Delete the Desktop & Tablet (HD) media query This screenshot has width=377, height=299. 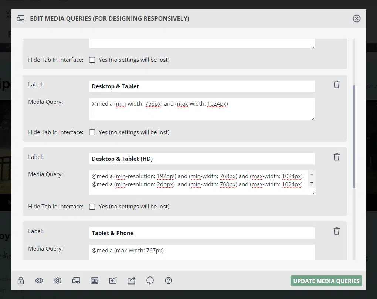click(336, 157)
